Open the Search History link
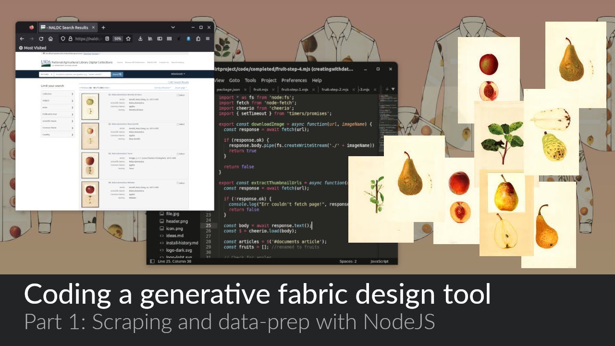Screen dimensions: 615x346 click(178, 62)
